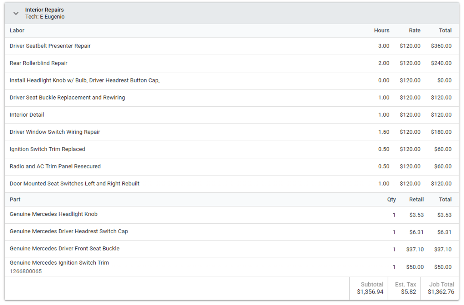Image resolution: width=464 pixels, height=305 pixels.
Task: Select the Tech: E Eugenio label
Action: [45, 17]
